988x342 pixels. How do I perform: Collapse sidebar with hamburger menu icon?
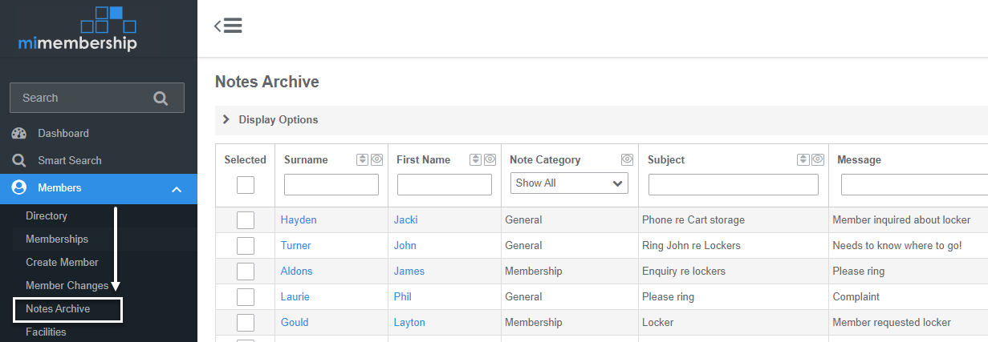(228, 26)
